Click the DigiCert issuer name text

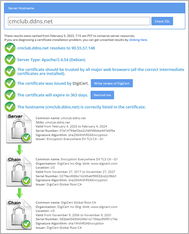pos(81,83)
